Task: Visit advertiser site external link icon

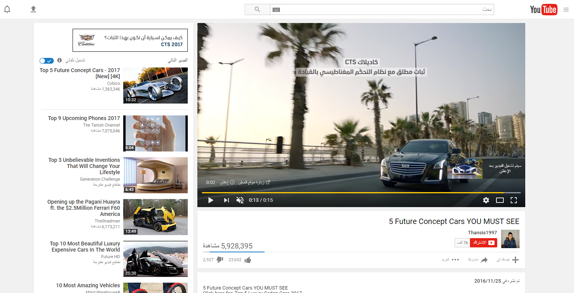Action: (x=268, y=182)
